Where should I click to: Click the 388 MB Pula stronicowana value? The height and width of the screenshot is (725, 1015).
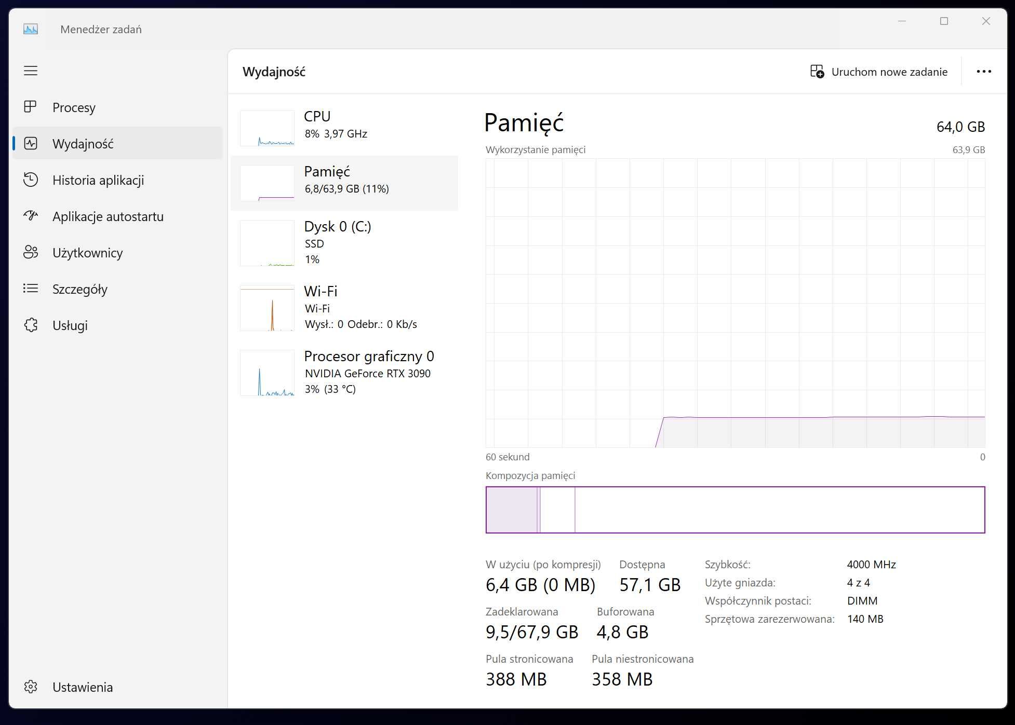(516, 679)
